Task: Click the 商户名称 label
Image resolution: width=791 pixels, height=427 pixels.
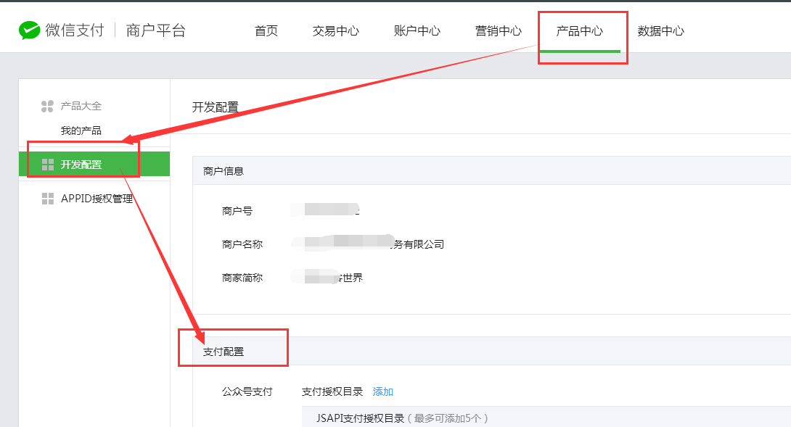Action: point(242,244)
